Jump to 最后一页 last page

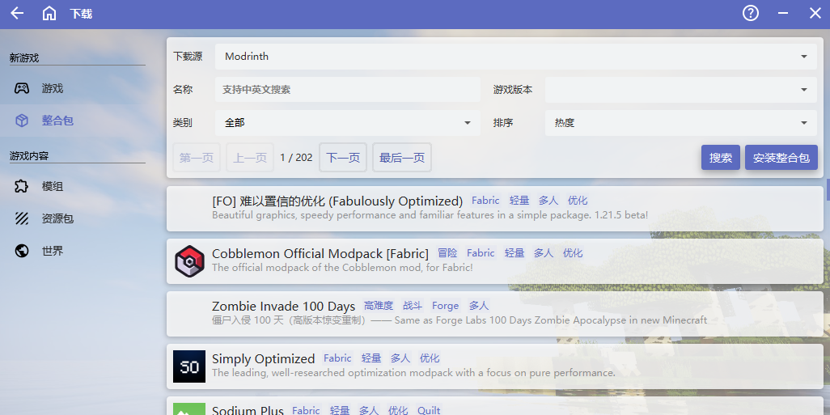(x=401, y=158)
